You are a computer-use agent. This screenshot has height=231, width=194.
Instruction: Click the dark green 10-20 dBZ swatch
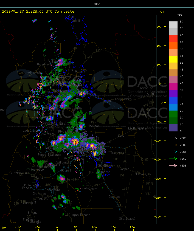(x=173, y=121)
